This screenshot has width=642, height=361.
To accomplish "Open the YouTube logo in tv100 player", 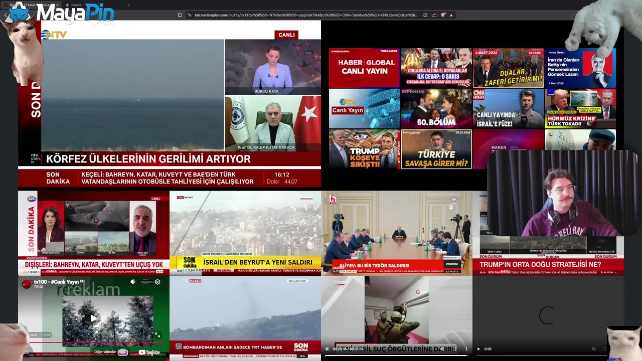I will (149, 352).
